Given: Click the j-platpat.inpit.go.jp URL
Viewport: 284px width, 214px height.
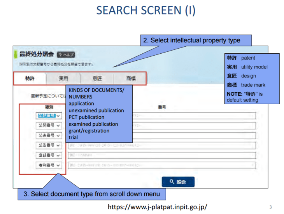Looking at the screenshot, I should coord(157,207).
